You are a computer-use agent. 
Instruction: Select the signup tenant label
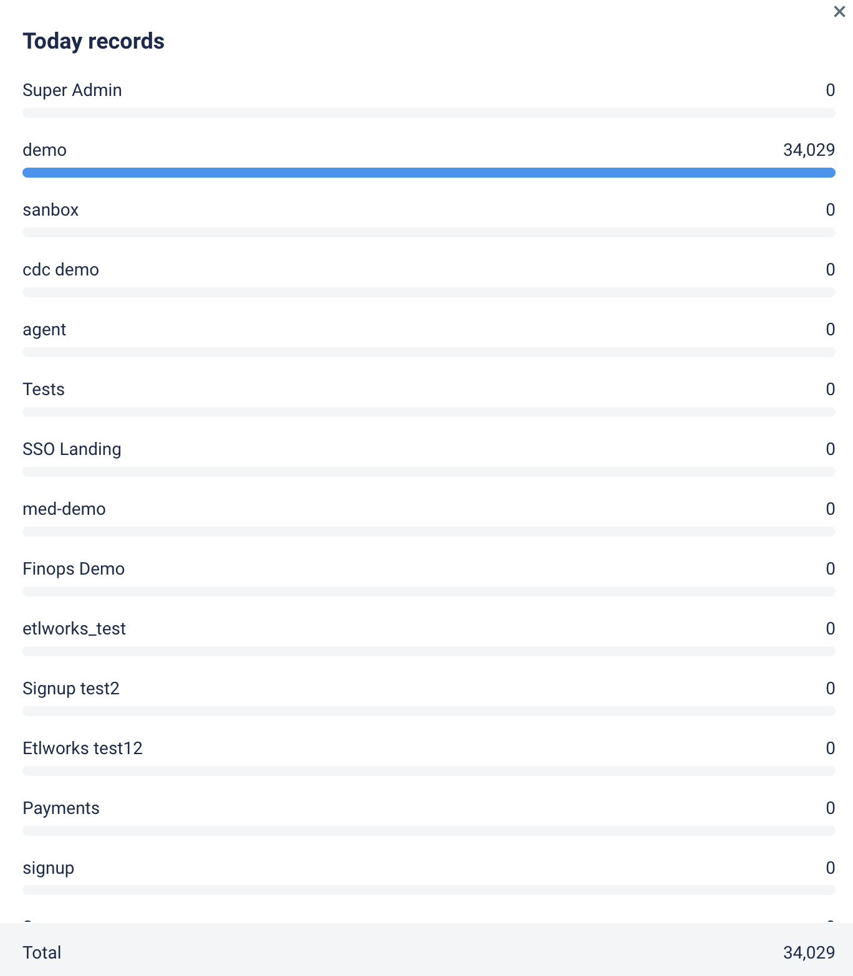click(x=49, y=868)
